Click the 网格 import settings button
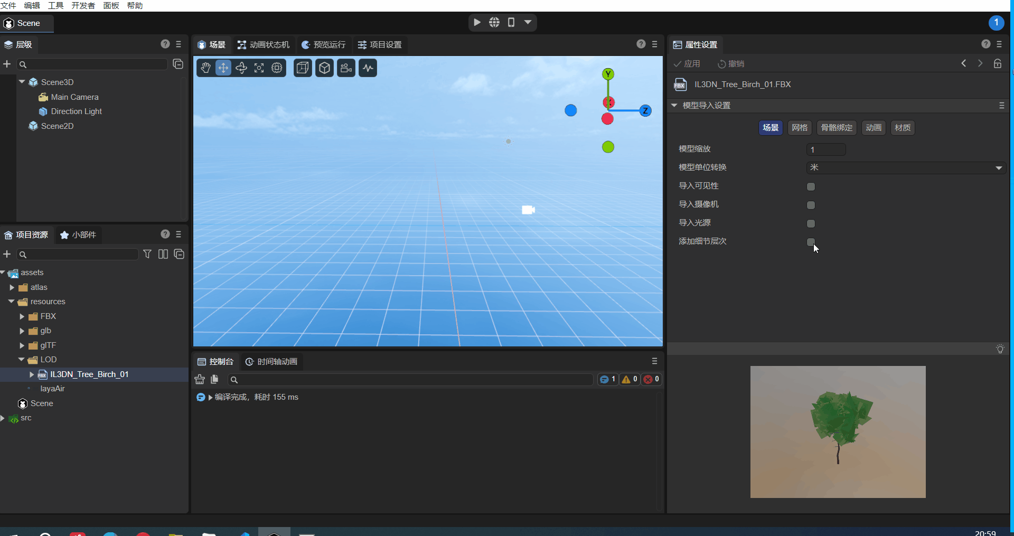Image resolution: width=1014 pixels, height=536 pixels. 799,128
